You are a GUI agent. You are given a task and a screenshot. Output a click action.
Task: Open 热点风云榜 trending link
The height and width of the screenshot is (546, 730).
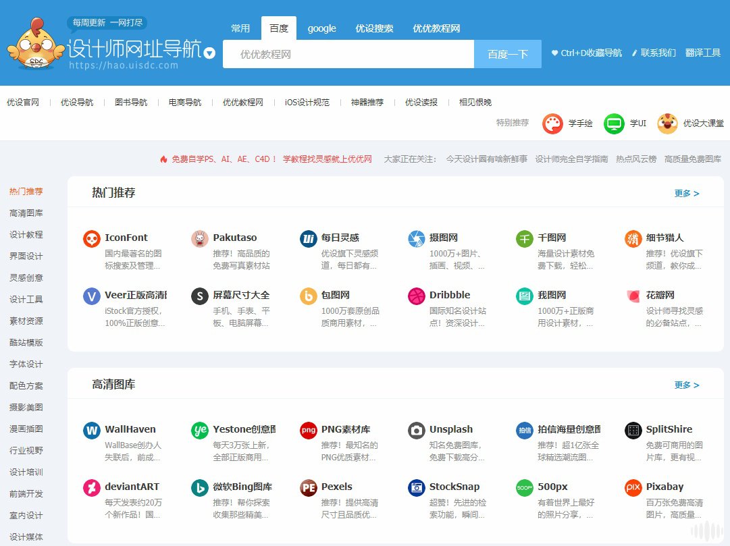636,159
